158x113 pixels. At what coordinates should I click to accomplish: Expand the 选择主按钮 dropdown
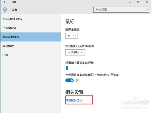tap(71, 36)
